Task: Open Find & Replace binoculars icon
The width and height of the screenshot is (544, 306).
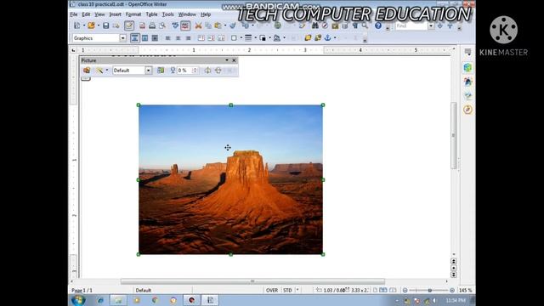Action: tap(314, 25)
